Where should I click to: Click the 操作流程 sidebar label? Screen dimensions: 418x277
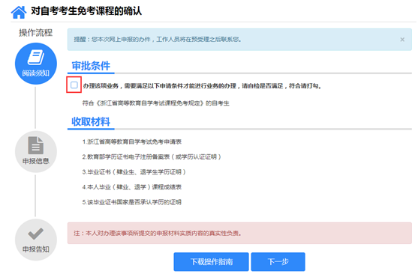[x=36, y=33]
